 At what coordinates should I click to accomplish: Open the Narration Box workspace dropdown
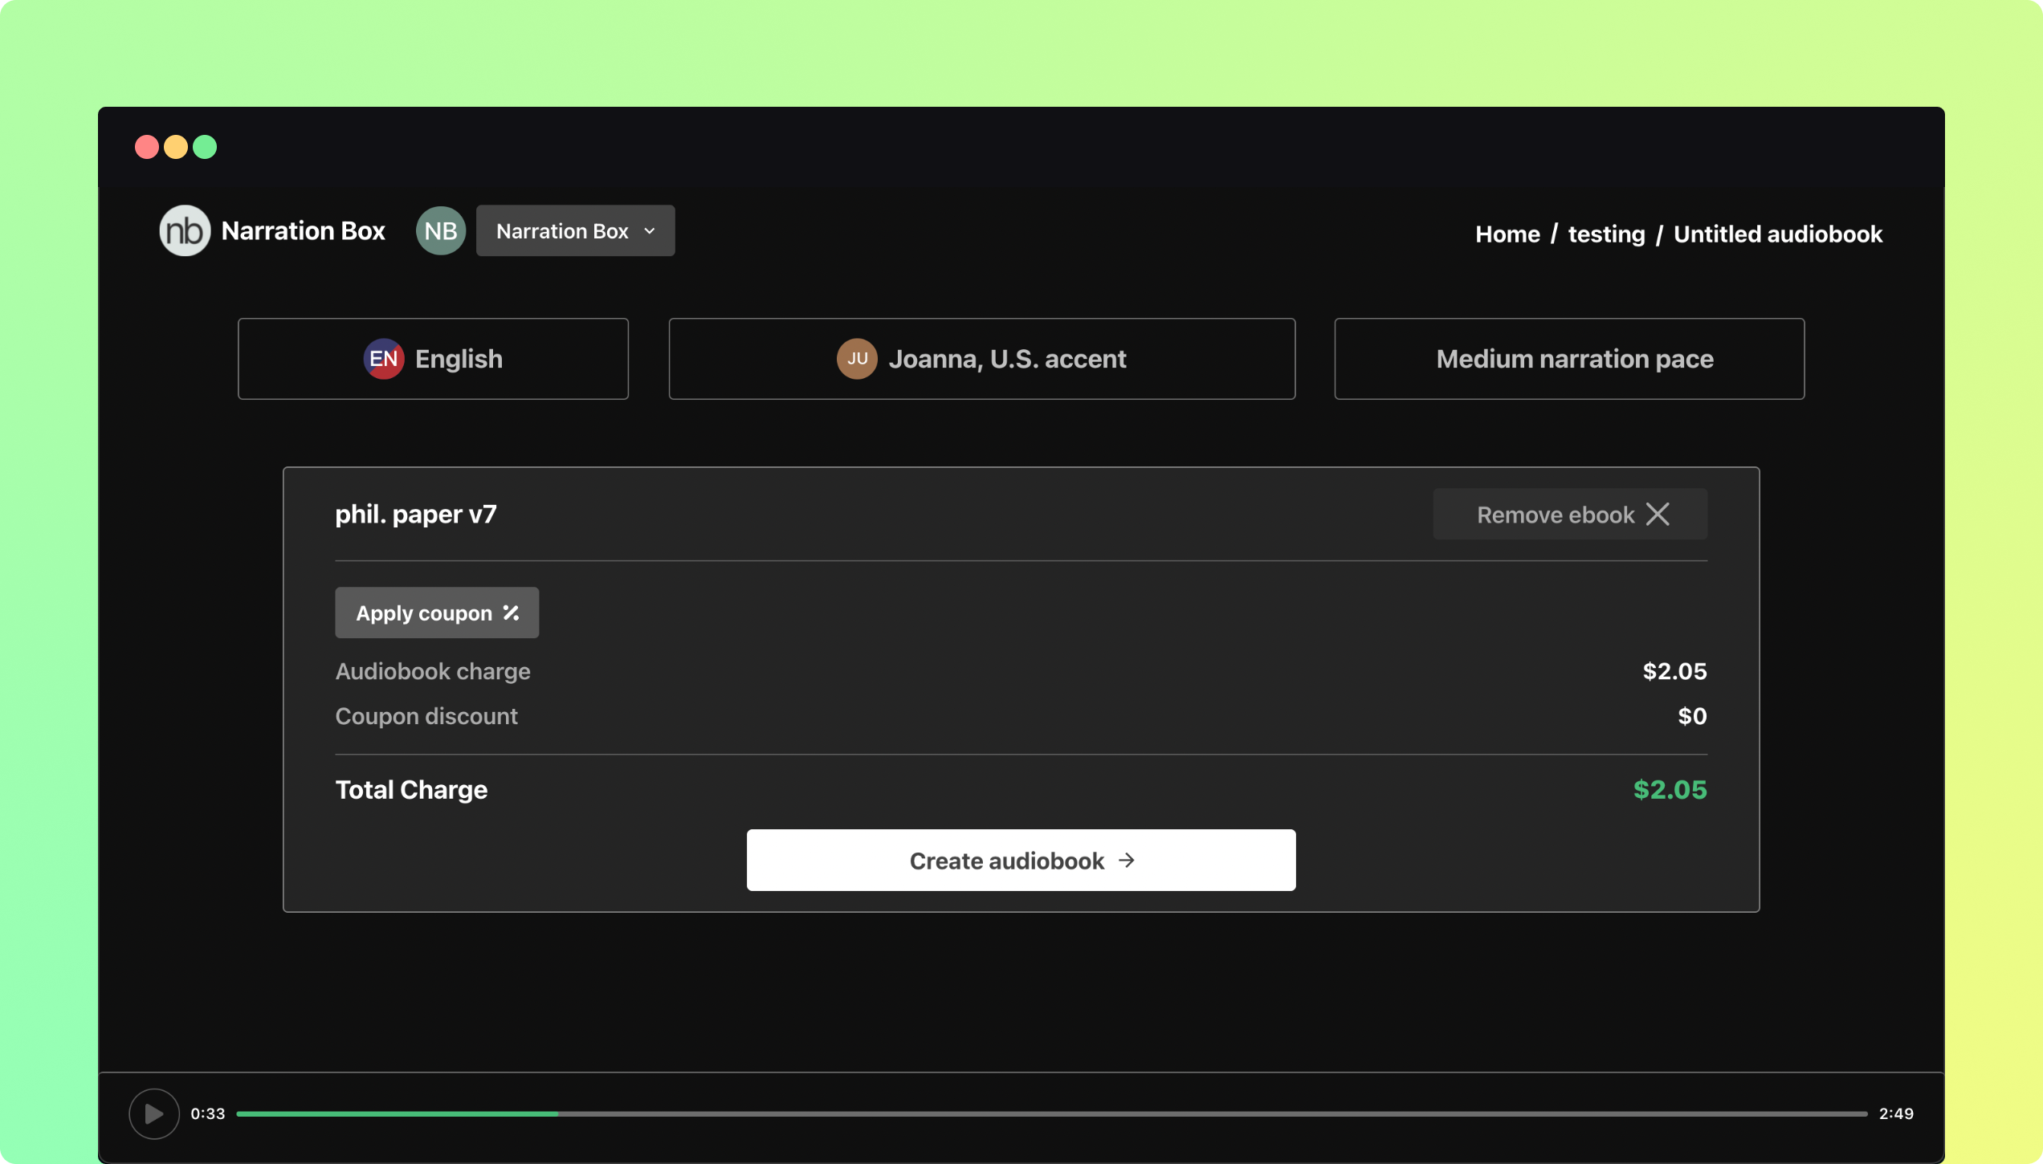pos(575,230)
